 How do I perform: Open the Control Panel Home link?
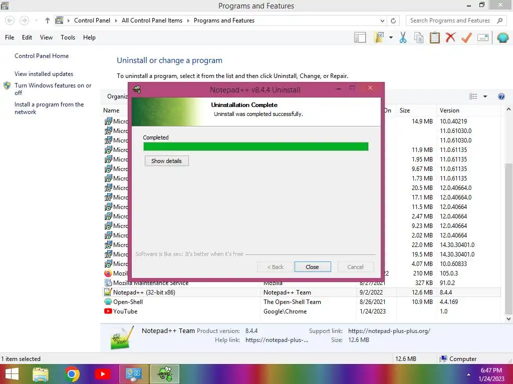click(x=42, y=56)
